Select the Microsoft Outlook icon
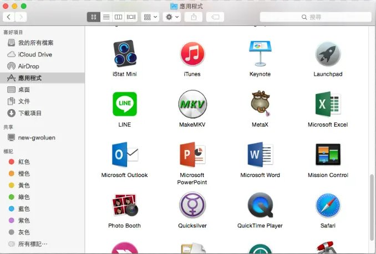376x254 pixels. (x=125, y=154)
